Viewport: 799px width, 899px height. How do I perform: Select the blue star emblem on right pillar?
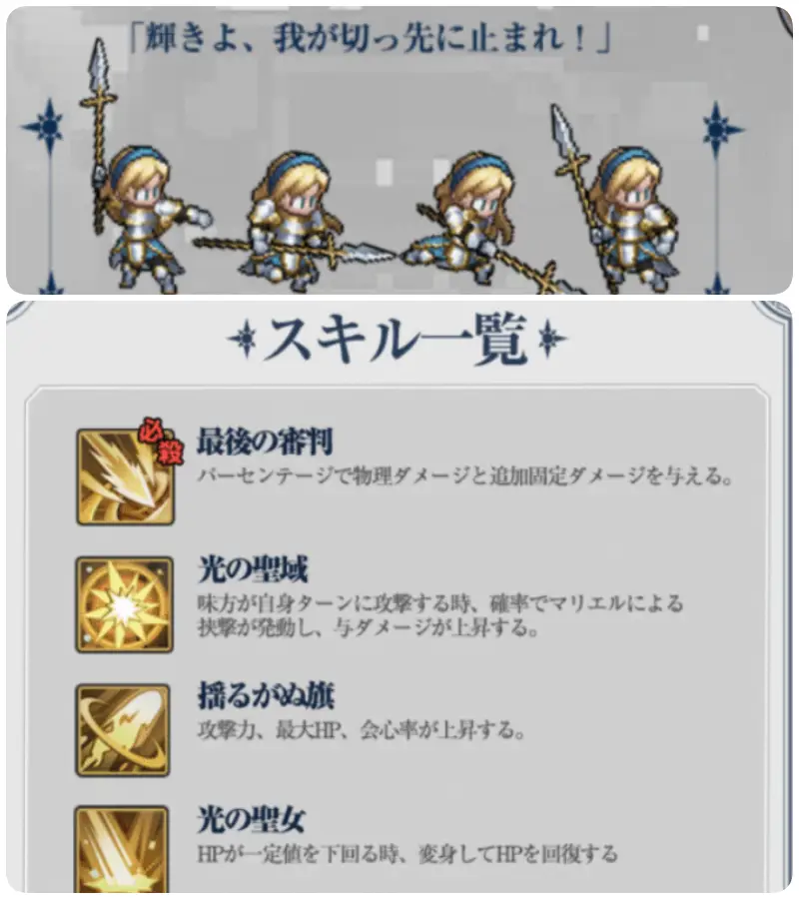coord(716,130)
